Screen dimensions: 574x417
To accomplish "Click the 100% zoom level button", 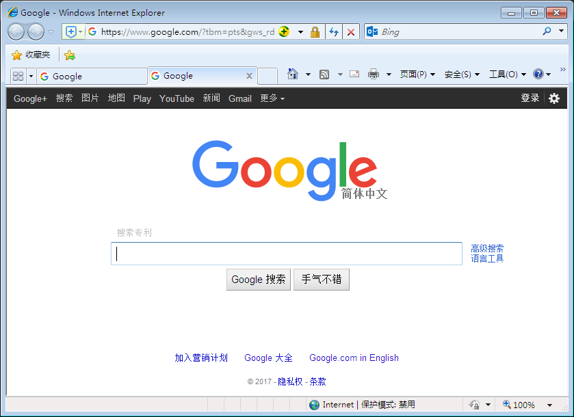I will [x=519, y=405].
